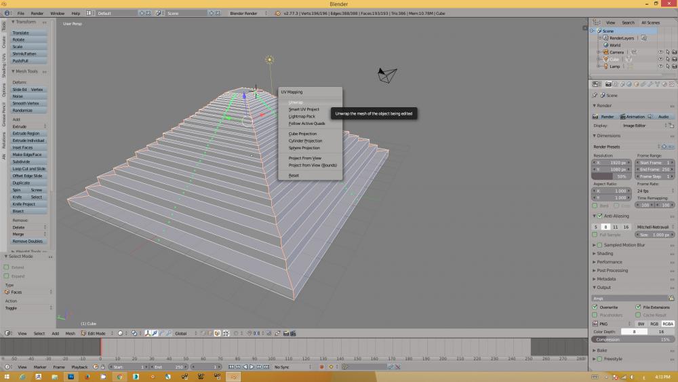
Task: Click the Animation clapperboard icon button
Action: (633, 116)
